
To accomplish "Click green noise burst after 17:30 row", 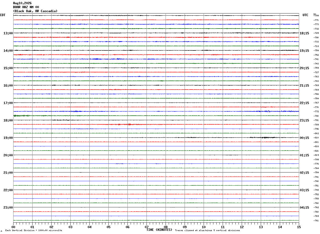I will pyautogui.click(x=22, y=116).
